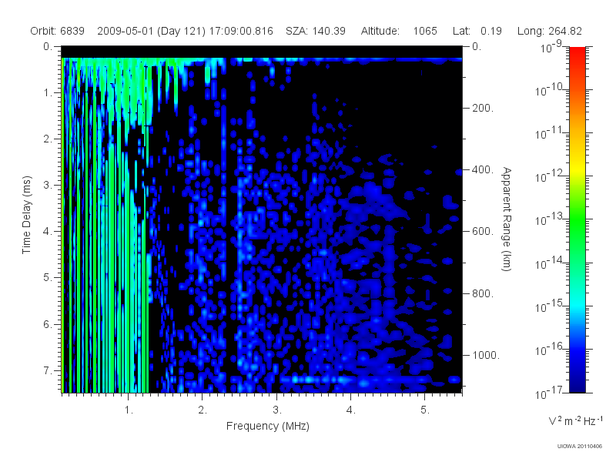
Task: Click frequency tick label '1.'
Action: [129, 410]
